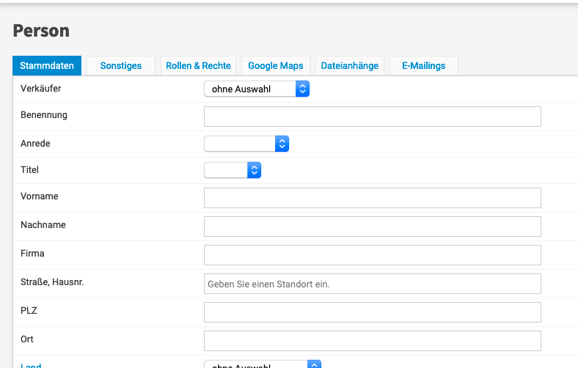
Task: Open the Land dropdown at the bottom
Action: pyautogui.click(x=263, y=364)
